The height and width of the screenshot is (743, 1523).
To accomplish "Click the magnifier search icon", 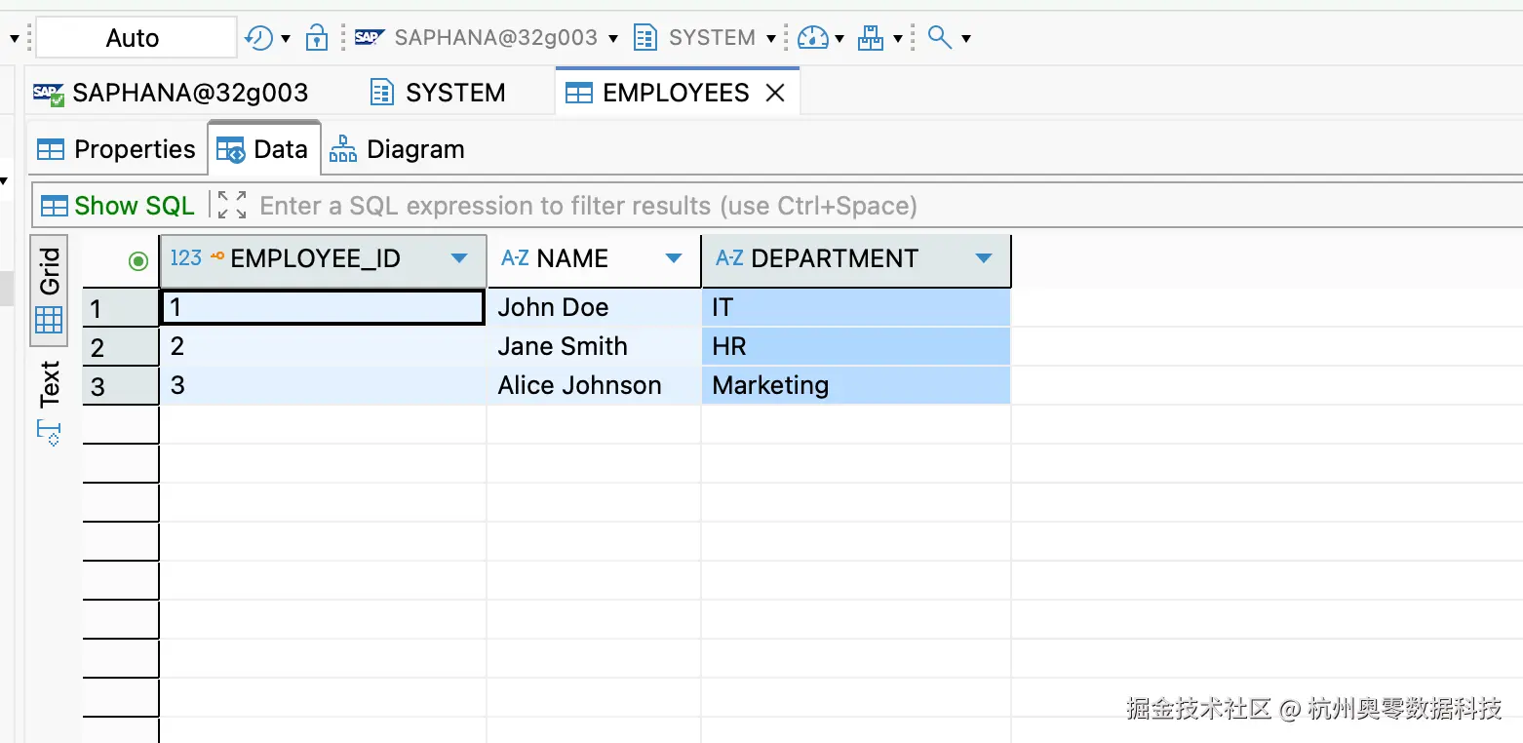I will pos(939,38).
